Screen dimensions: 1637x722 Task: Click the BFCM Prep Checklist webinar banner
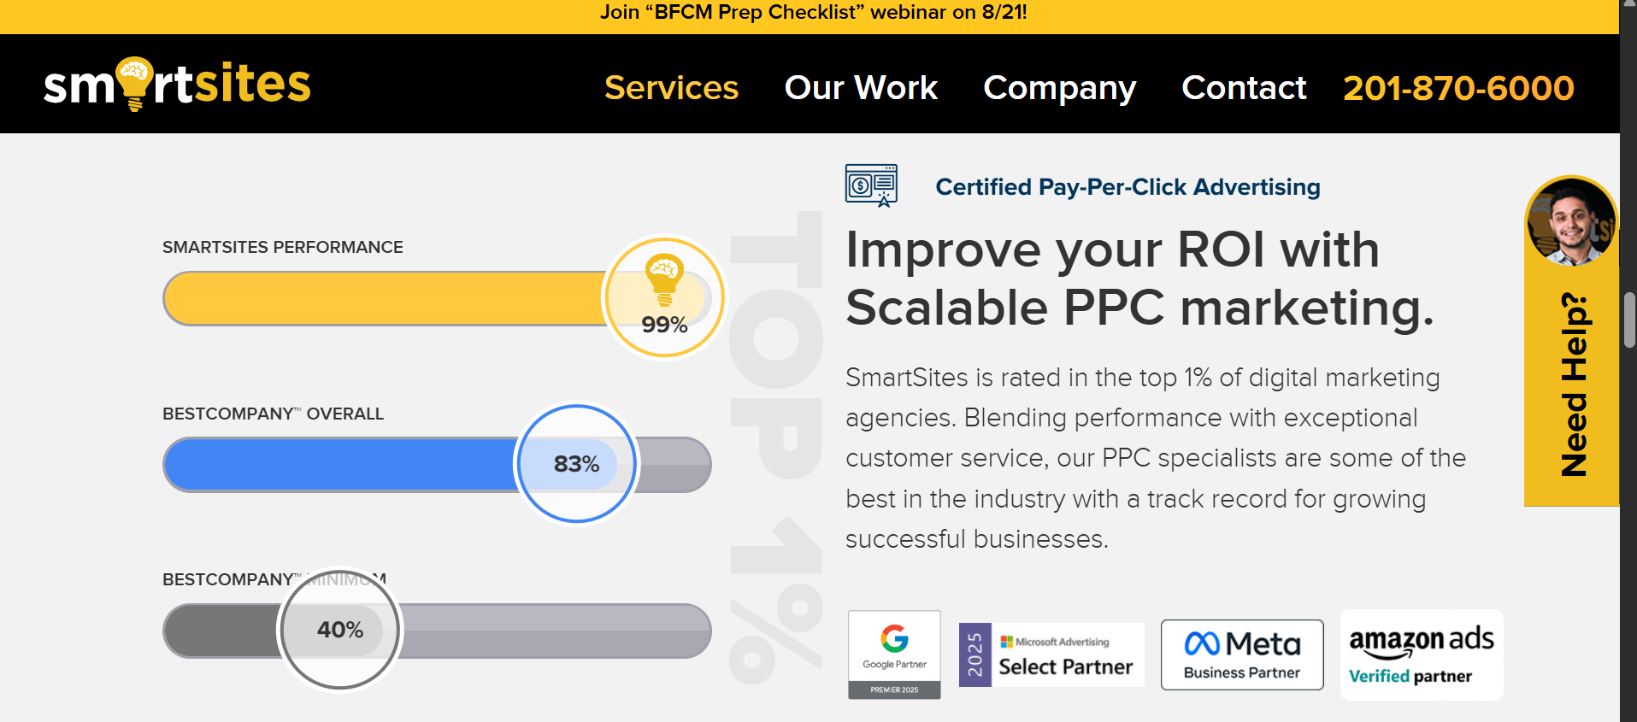coord(813,13)
